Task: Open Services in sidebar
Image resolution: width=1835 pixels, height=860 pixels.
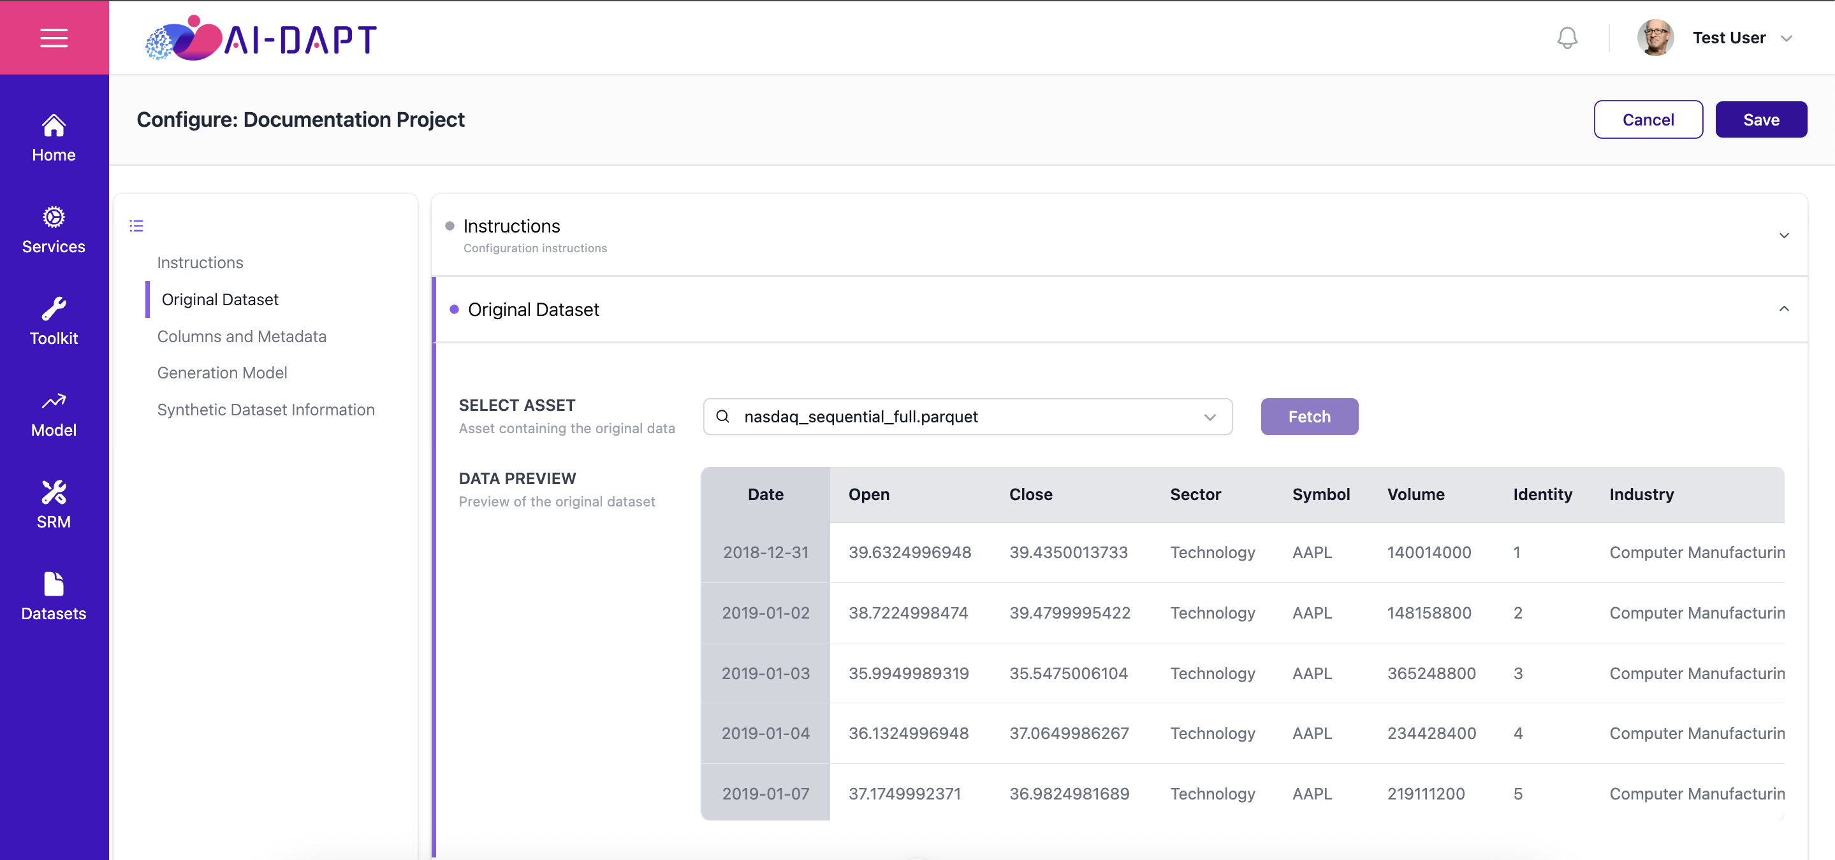Action: click(54, 230)
